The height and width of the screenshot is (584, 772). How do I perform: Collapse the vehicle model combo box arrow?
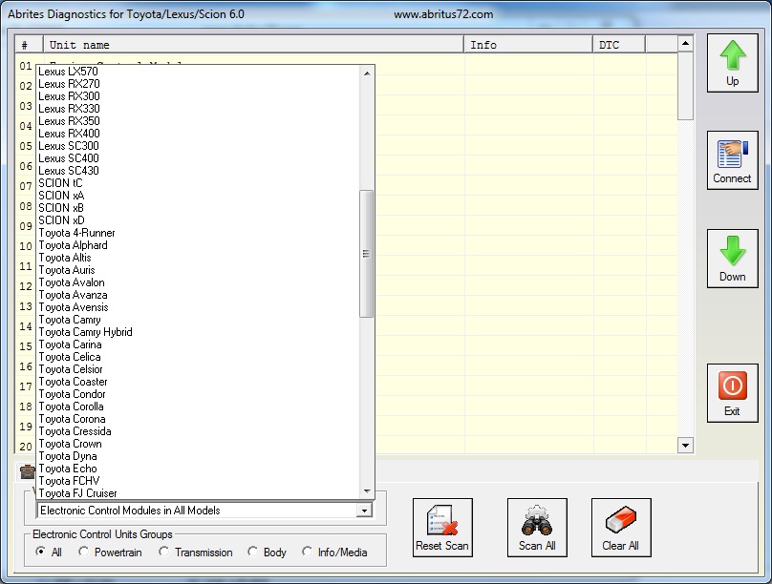[364, 511]
